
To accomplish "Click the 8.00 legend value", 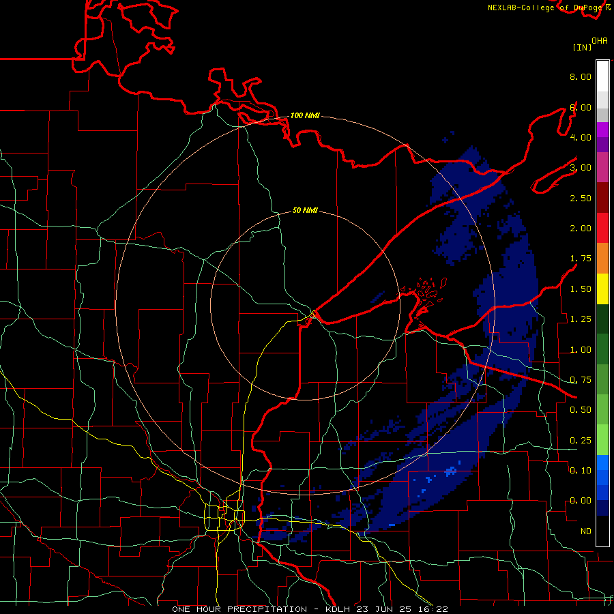I will [x=581, y=77].
